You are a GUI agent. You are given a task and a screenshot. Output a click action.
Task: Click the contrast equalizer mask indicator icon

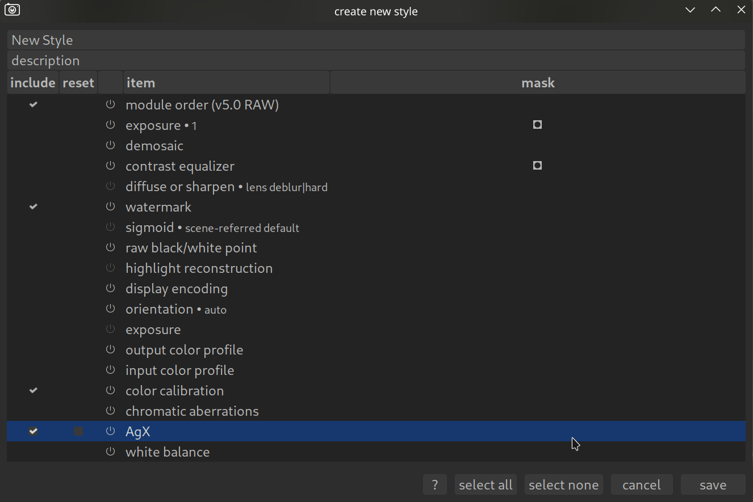pyautogui.click(x=537, y=166)
